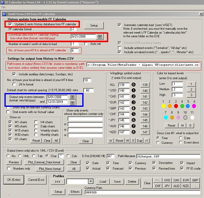Click the Wingdings symbol 8 for NZD

(x=133, y=132)
